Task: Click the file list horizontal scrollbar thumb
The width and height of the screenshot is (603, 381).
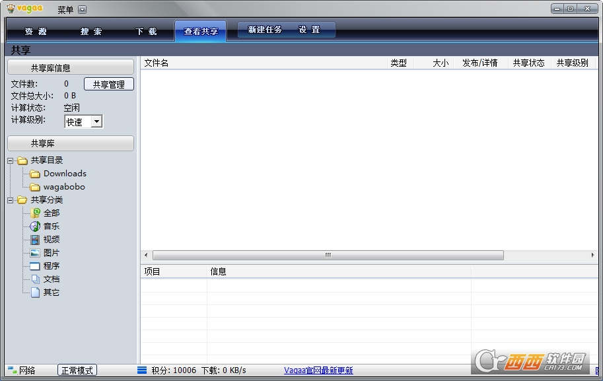Action: pyautogui.click(x=328, y=255)
